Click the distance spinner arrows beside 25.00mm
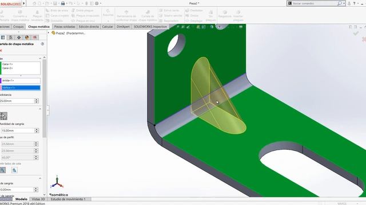366x205 pixels. [37, 101]
